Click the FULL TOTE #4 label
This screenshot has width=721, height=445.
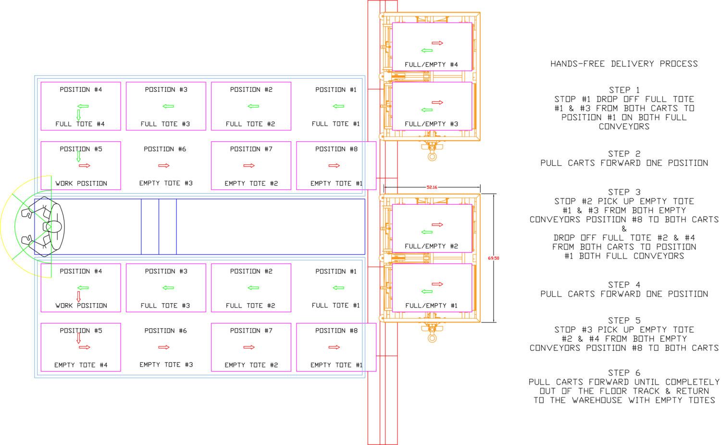80,124
